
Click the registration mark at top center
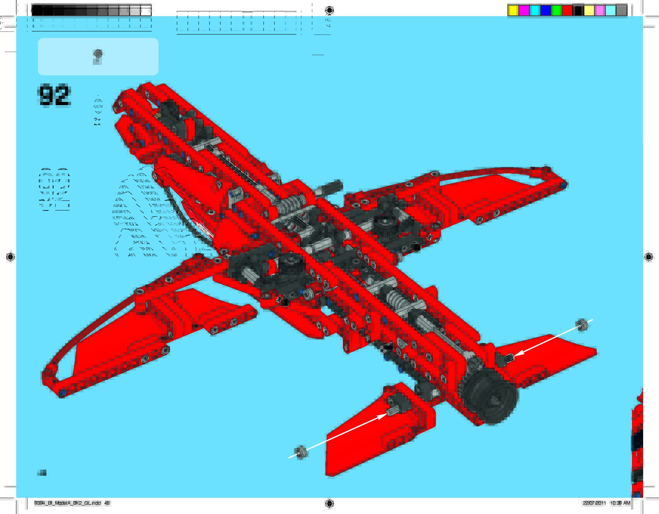point(329,10)
